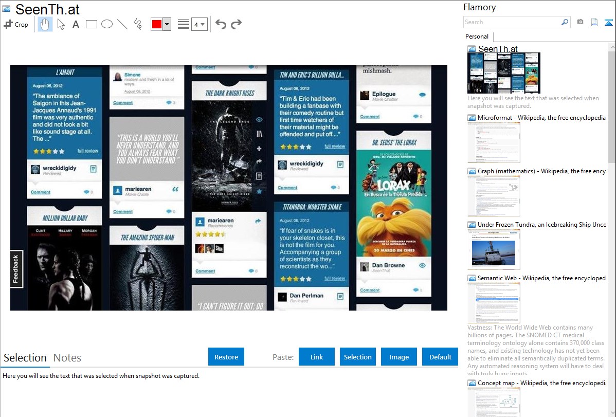
Task: Click Comment link under Epilogue card
Action: 370,117
